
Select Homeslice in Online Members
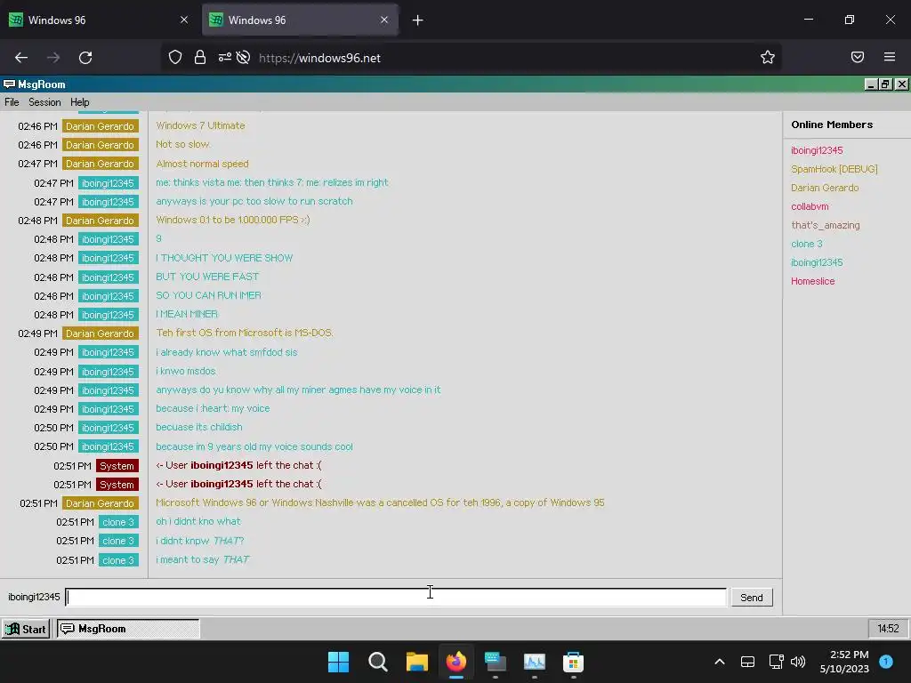click(x=812, y=281)
